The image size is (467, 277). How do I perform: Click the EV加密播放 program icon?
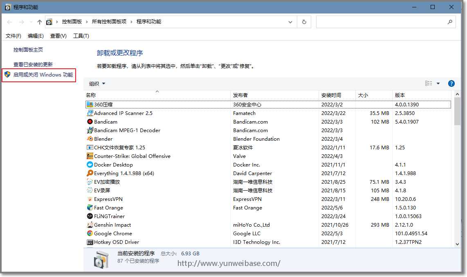tap(90, 182)
